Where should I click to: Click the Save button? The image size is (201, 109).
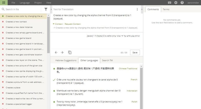click(x=135, y=53)
